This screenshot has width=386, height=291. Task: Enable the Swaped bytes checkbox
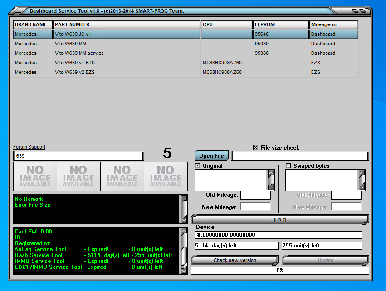tap(288, 166)
